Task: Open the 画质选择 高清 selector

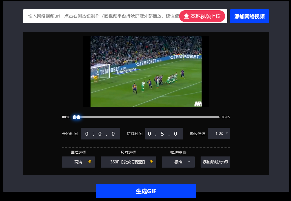Action: (78, 162)
